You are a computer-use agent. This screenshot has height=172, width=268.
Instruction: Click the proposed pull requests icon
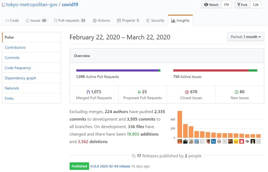139,92
